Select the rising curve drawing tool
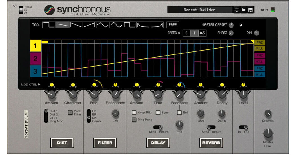Screen dimensions: 296x155 point(157,25)
